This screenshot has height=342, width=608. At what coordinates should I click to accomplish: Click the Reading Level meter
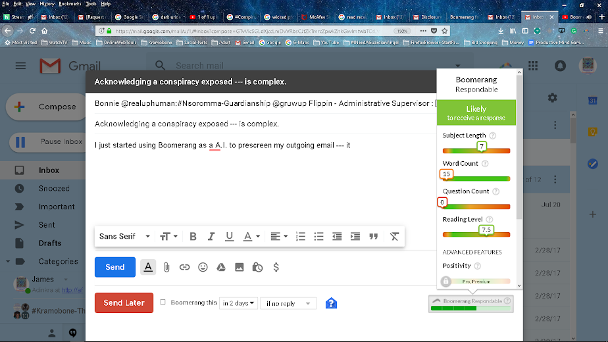click(476, 235)
